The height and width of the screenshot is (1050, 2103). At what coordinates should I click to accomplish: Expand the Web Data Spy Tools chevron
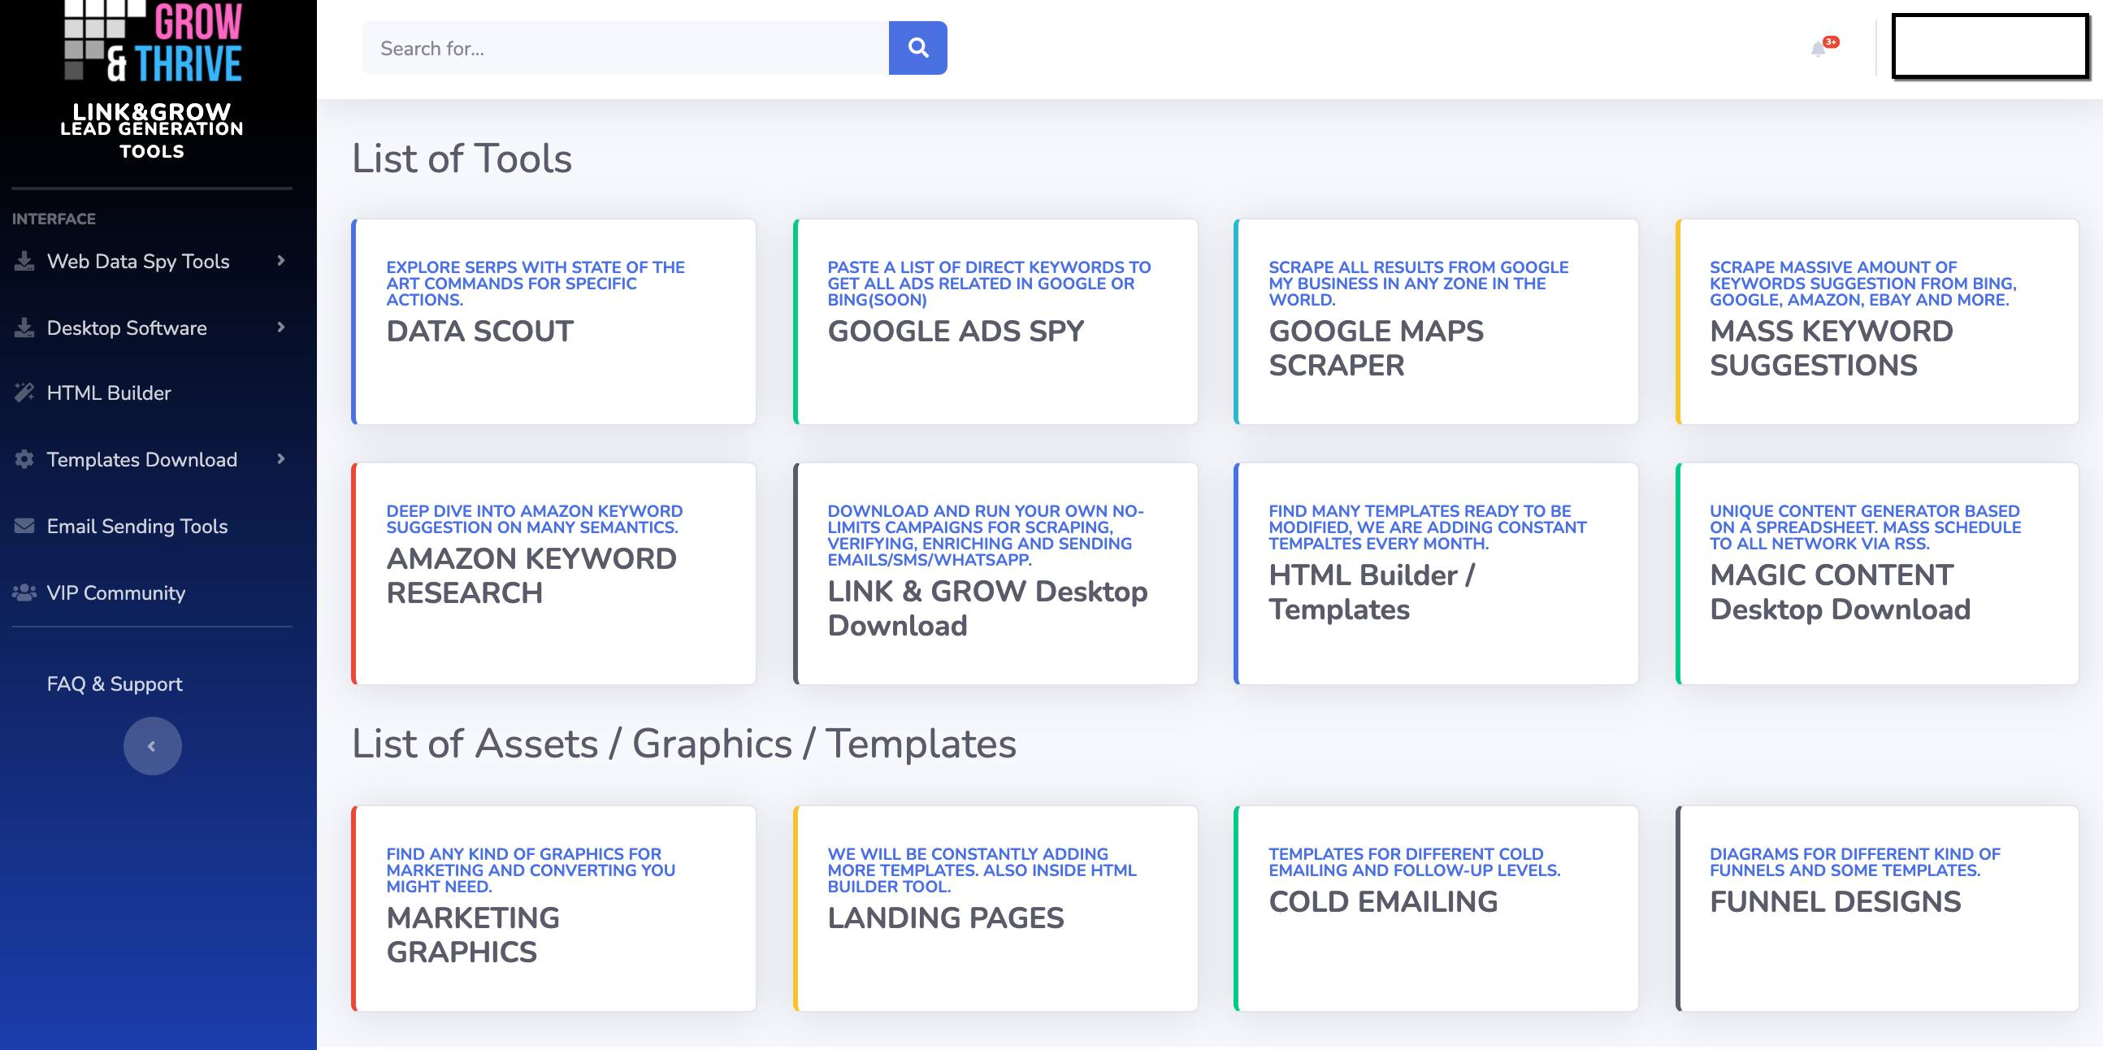pos(281,260)
